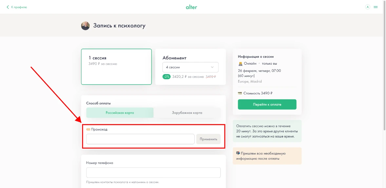
Task: Click the alter logo
Action: pyautogui.click(x=191, y=7)
